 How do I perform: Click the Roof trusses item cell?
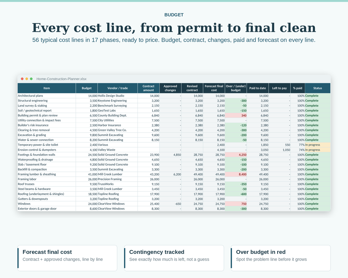click(x=47, y=184)
